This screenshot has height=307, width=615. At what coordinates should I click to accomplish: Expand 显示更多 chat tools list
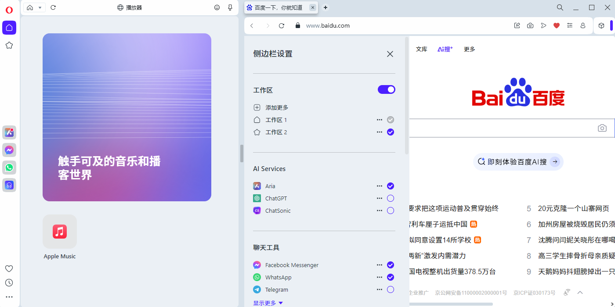point(268,303)
